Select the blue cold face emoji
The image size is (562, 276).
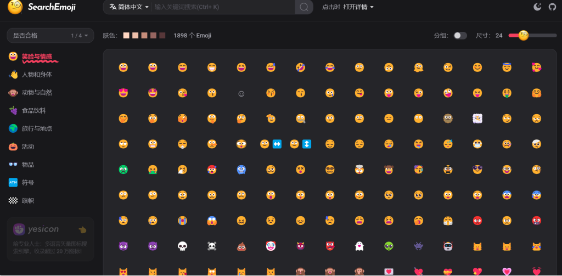241,170
